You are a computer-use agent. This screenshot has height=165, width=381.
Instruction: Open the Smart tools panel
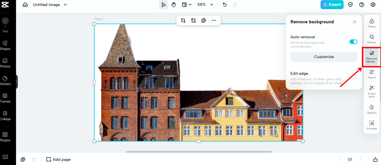pos(372,91)
